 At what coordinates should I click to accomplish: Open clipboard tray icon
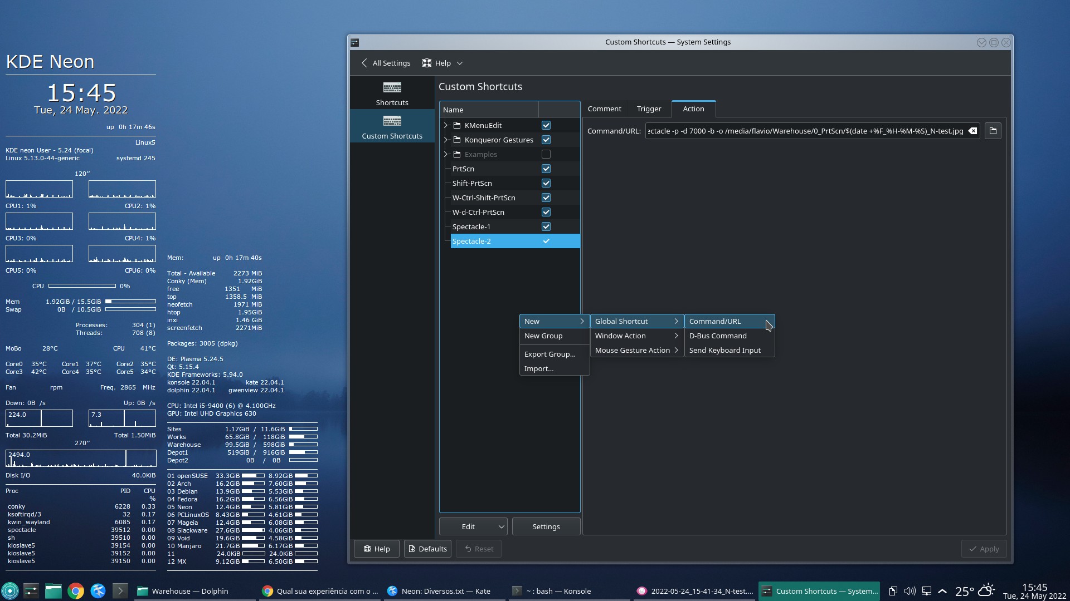[x=893, y=591]
